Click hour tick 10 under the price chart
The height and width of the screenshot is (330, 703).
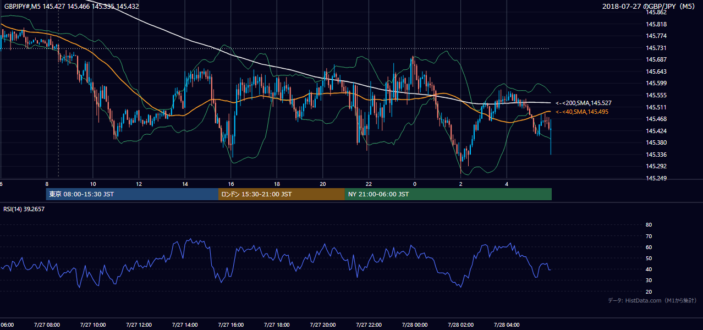click(93, 184)
